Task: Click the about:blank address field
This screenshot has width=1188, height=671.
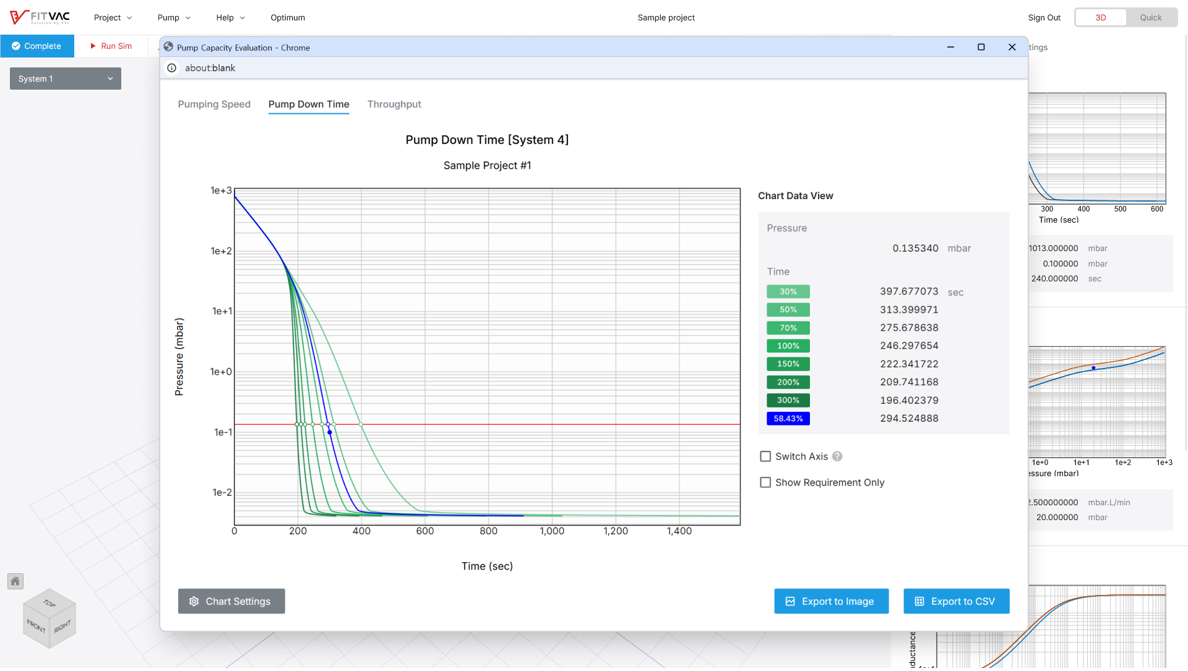Action: click(x=210, y=68)
